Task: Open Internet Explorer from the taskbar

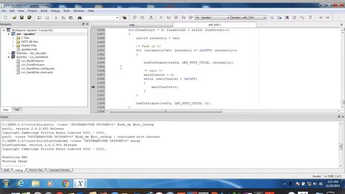Action: tap(20, 184)
